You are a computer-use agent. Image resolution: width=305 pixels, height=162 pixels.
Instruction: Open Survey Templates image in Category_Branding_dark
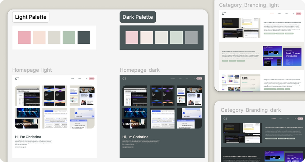(274, 156)
